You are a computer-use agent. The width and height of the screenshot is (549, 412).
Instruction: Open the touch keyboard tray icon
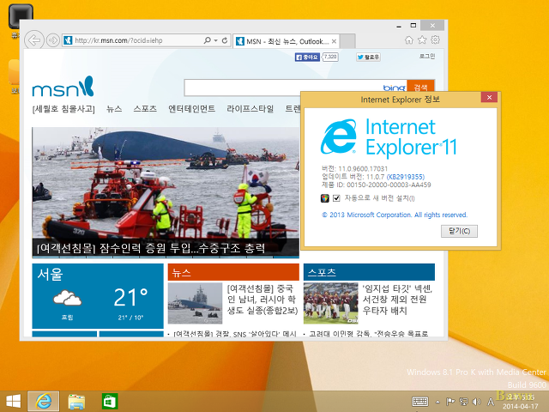419,402
